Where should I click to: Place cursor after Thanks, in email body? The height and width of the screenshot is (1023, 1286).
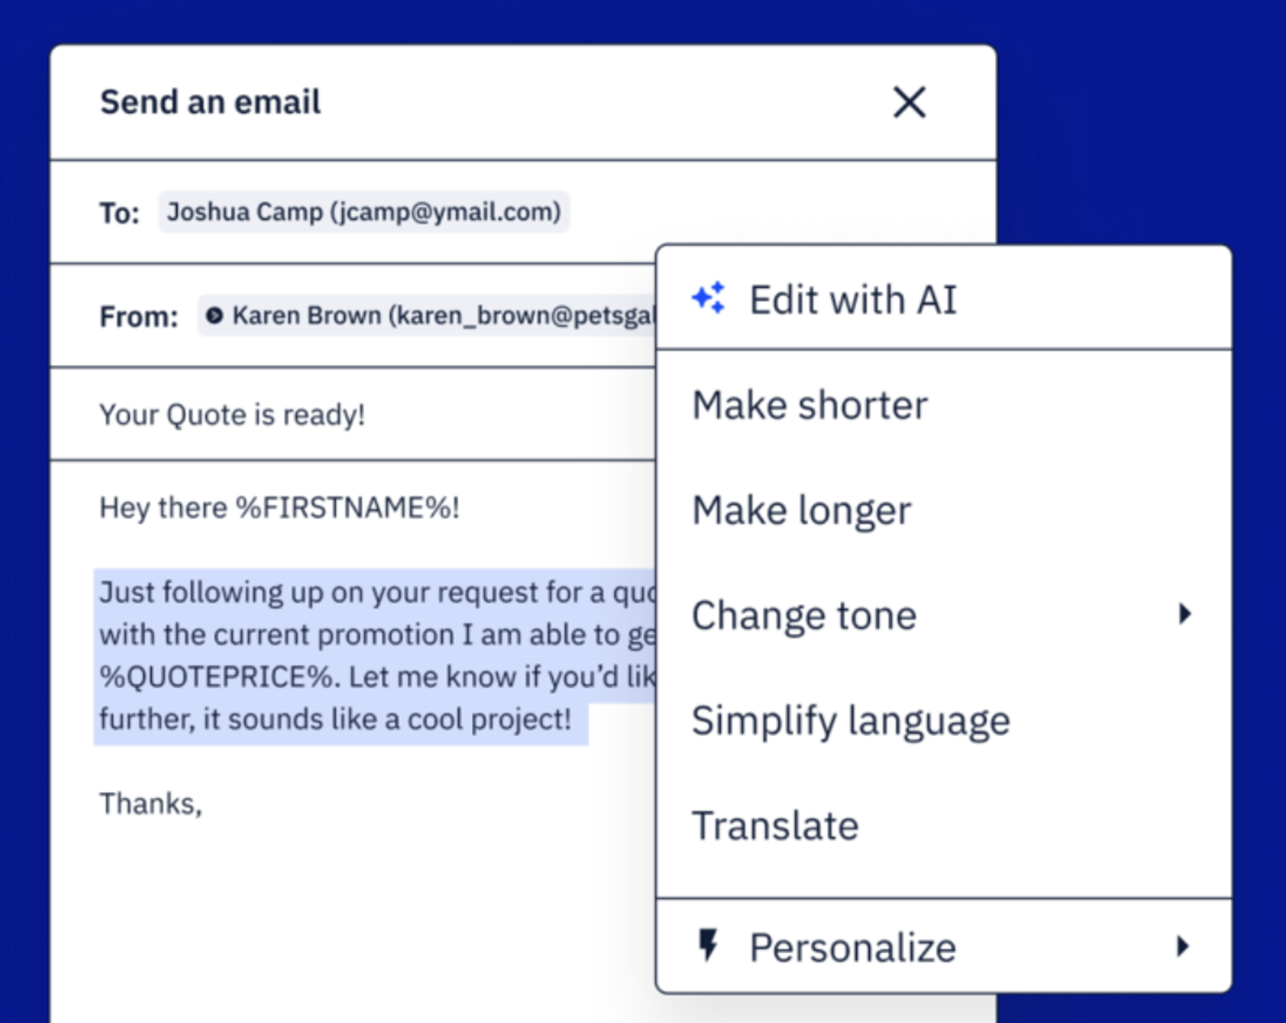click(x=204, y=804)
